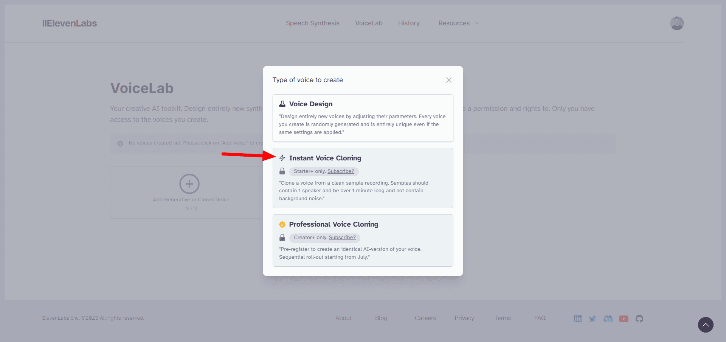Click the 0 / 3 voice count
This screenshot has width=726, height=342.
click(191, 208)
